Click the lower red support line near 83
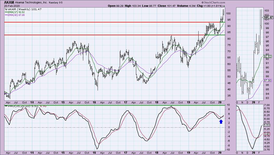Screen dimensions: 274x155 pos(104,35)
